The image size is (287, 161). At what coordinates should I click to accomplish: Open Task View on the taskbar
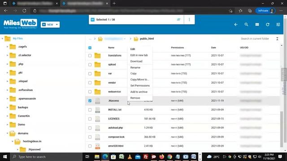click(x=87, y=157)
